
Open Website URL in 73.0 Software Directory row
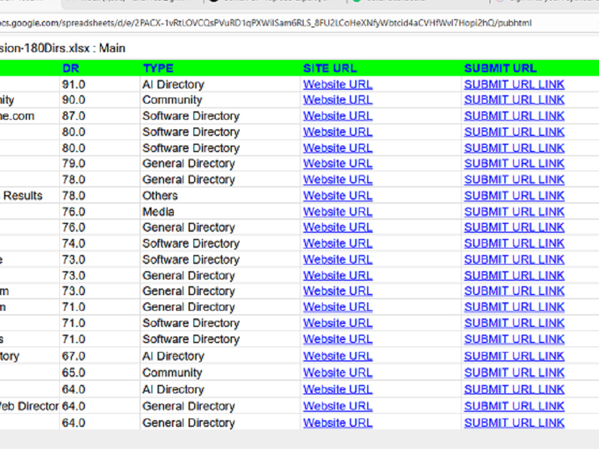(338, 260)
